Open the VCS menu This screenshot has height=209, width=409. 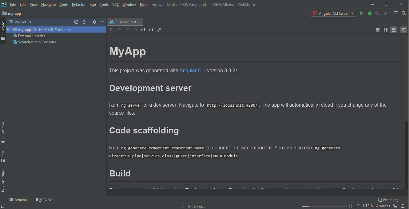pos(115,5)
